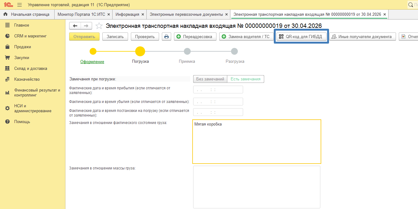Click the Приемка step circle in progress
Image resolution: width=418 pixels, height=209 pixels.
click(187, 51)
